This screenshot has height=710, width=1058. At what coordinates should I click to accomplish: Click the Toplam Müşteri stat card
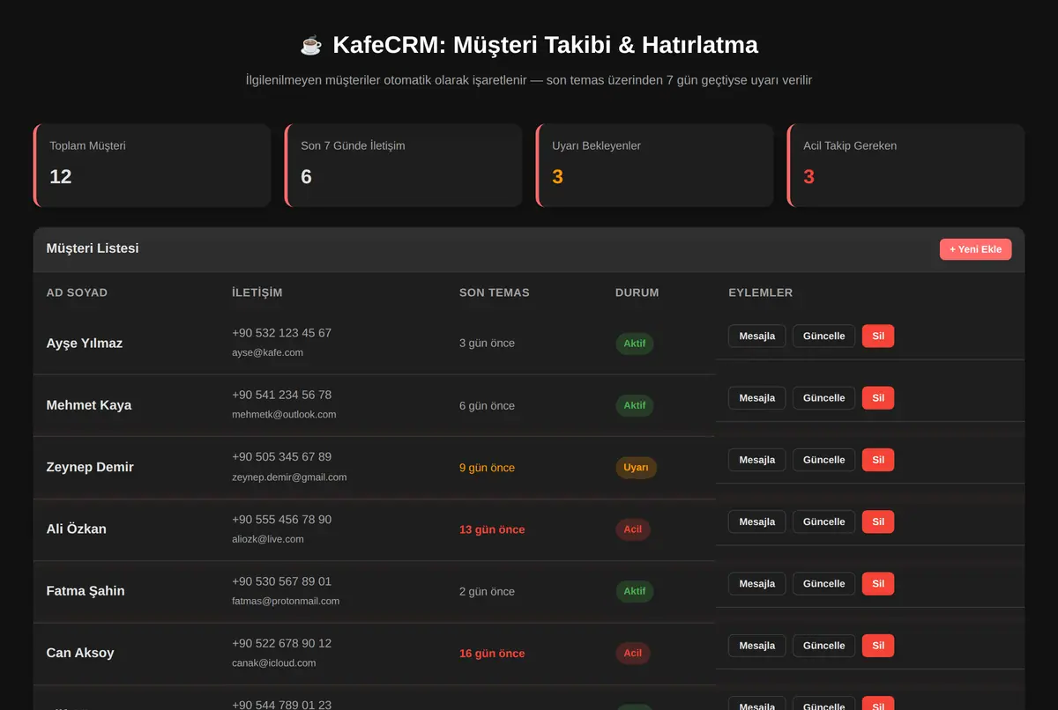(x=152, y=166)
